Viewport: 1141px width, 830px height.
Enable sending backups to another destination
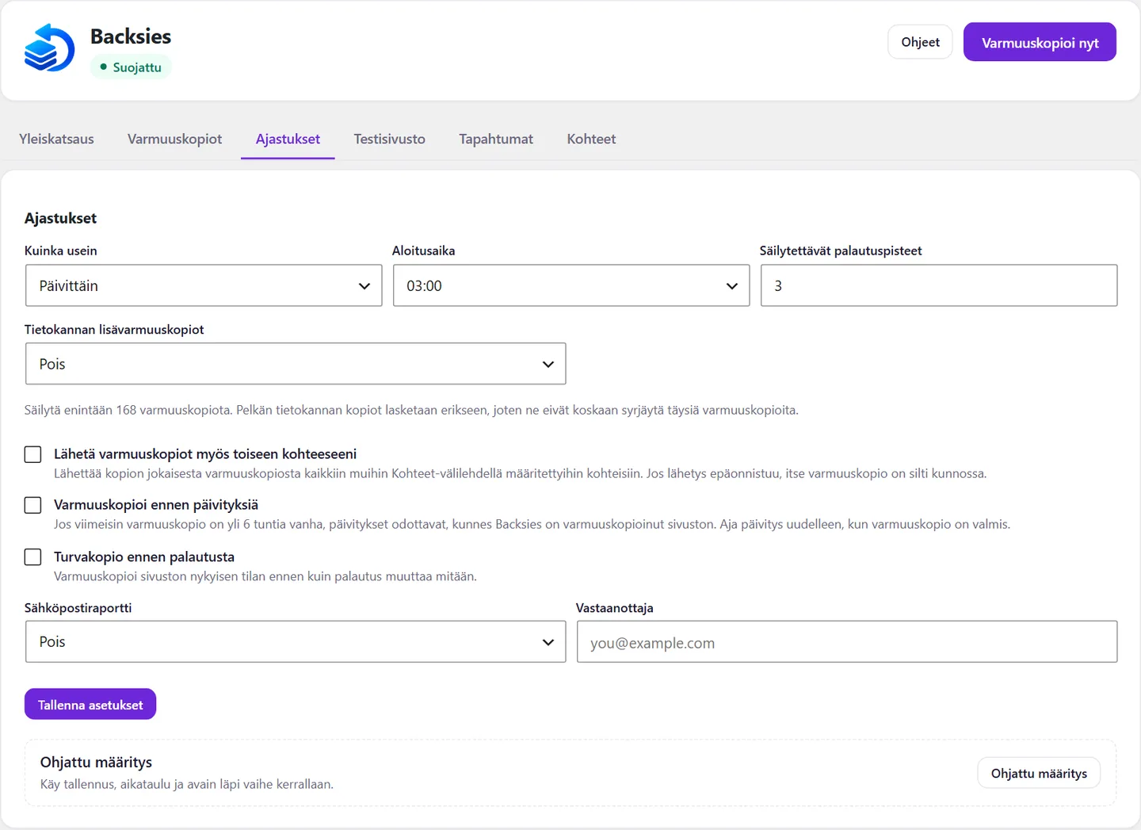32,454
